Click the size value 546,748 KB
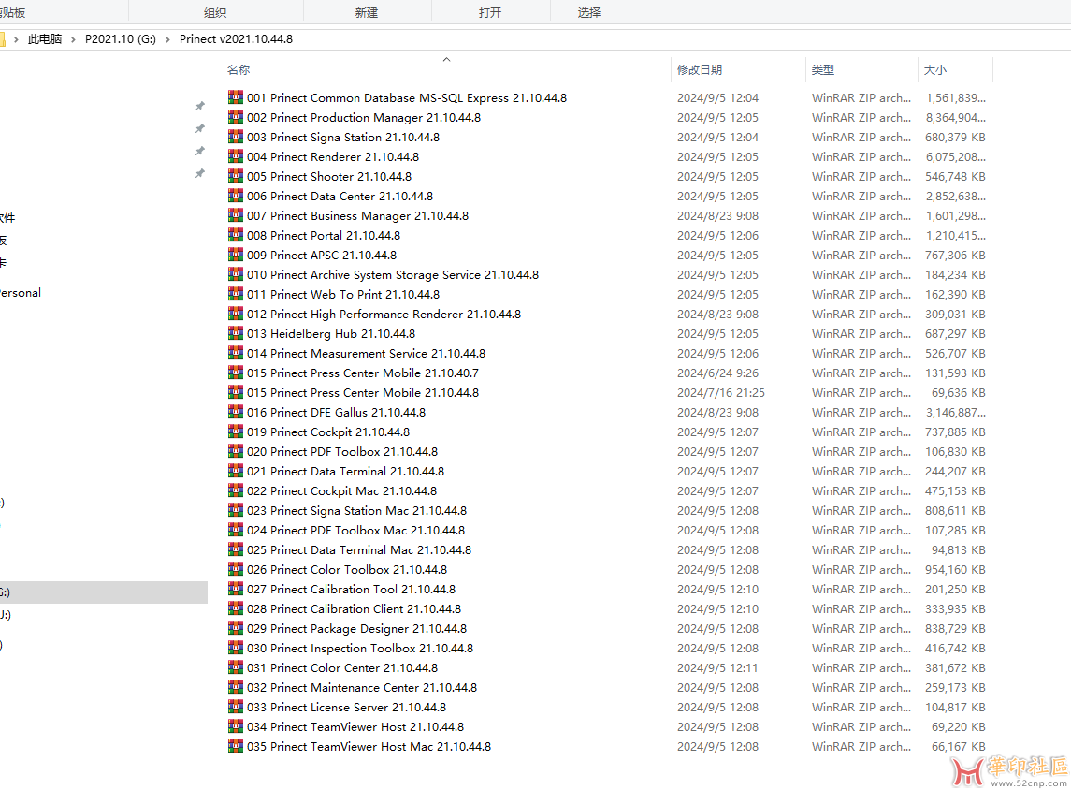The width and height of the screenshot is (1071, 790). tap(956, 176)
